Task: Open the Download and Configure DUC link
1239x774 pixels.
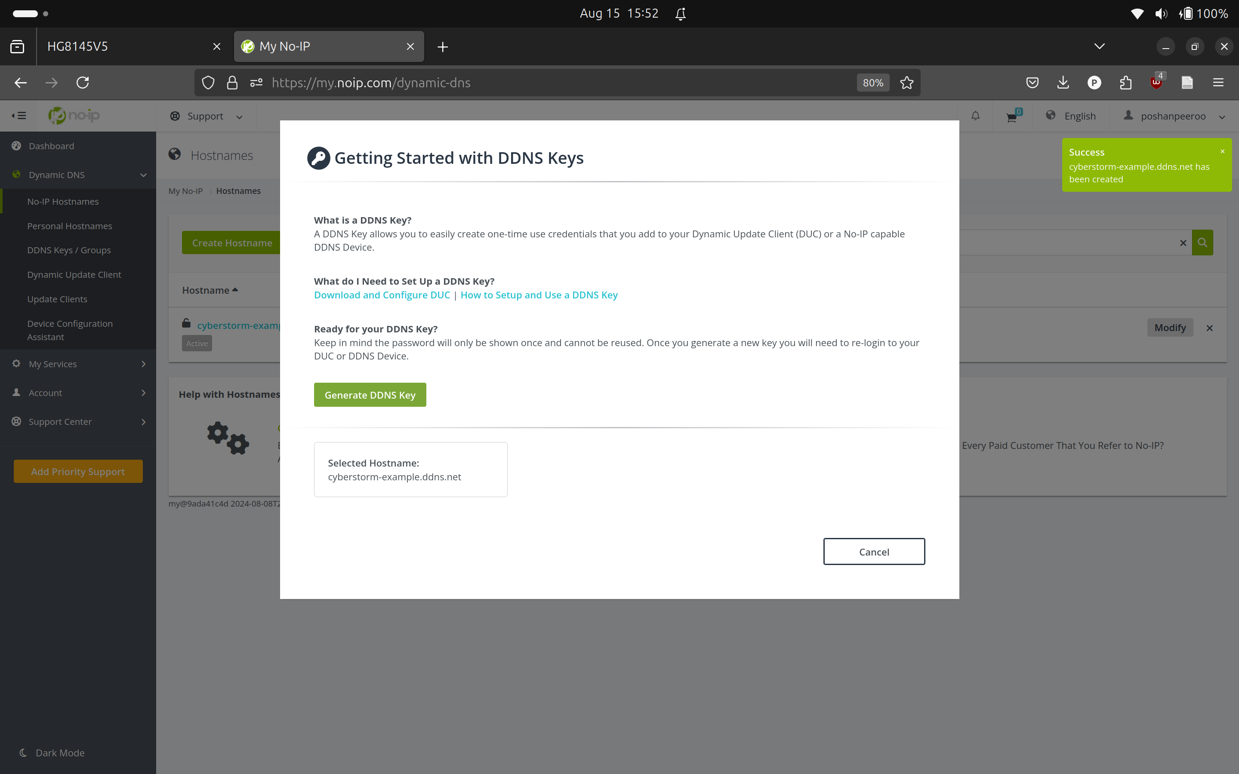Action: (x=382, y=295)
